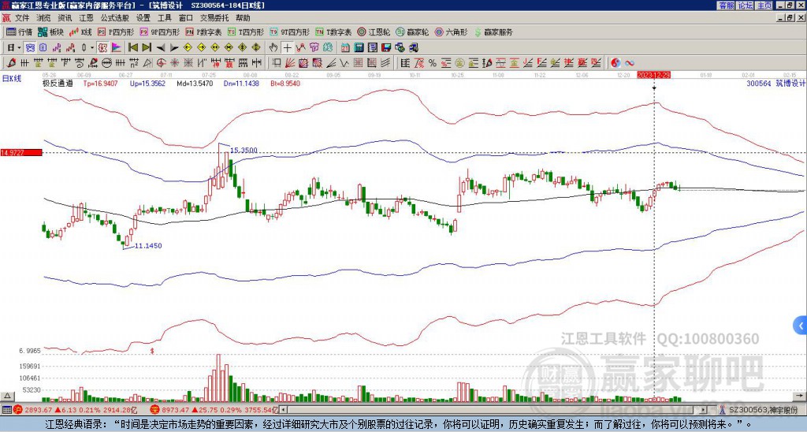Click the 论坛 forum button
Screen dimensions: 807x432
click(x=745, y=6)
